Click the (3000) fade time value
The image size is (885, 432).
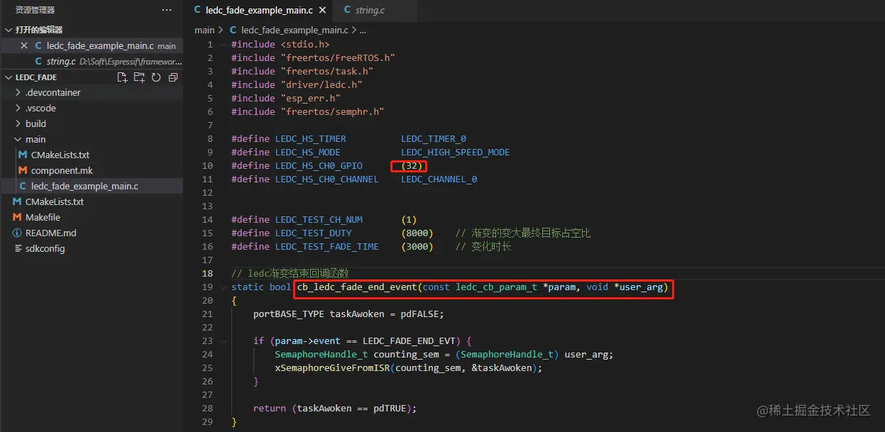coord(417,247)
